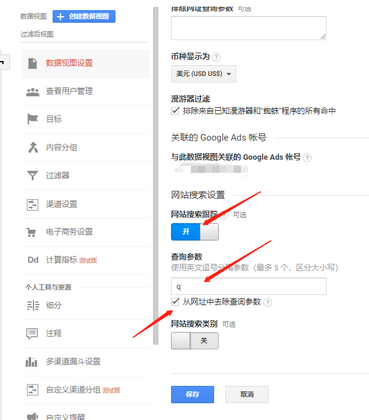Toggle the 网站搜索类别 switch showing 关

195,340
